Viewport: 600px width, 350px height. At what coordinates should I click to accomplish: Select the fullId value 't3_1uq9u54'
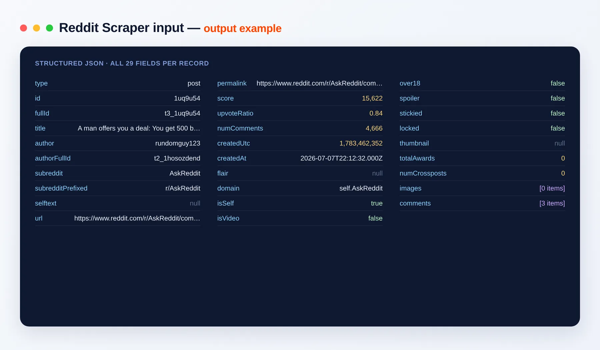pyautogui.click(x=182, y=113)
